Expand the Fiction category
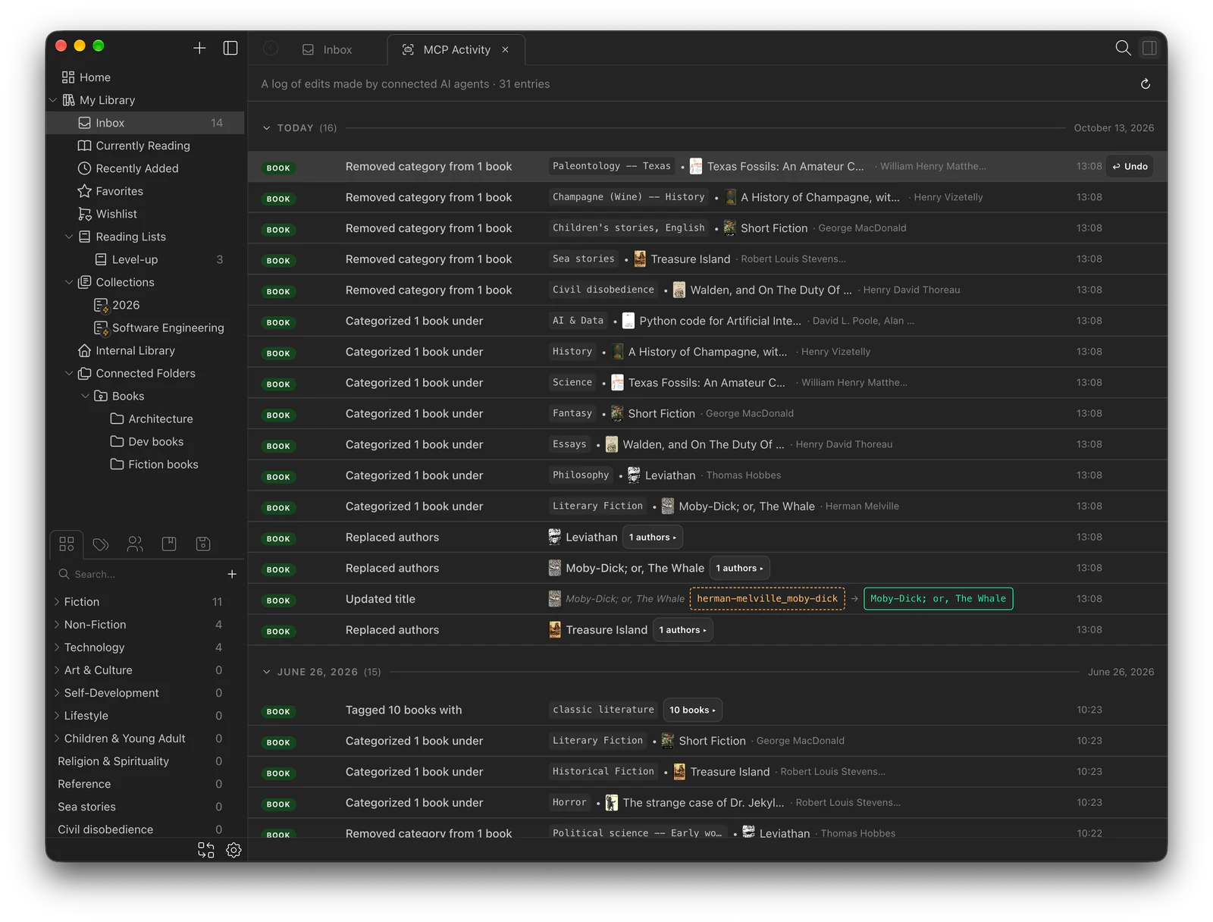 [57, 601]
